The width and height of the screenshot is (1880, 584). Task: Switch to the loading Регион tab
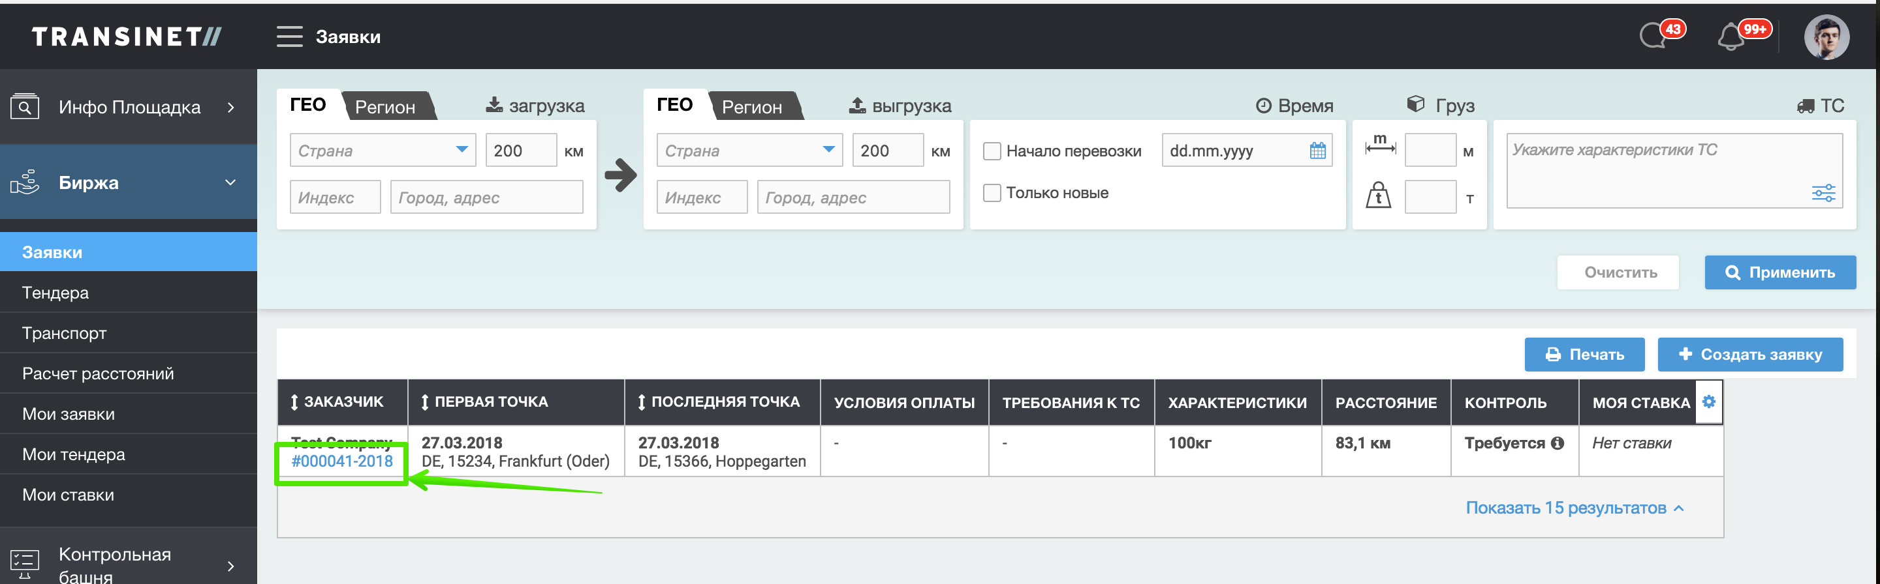coord(385,107)
